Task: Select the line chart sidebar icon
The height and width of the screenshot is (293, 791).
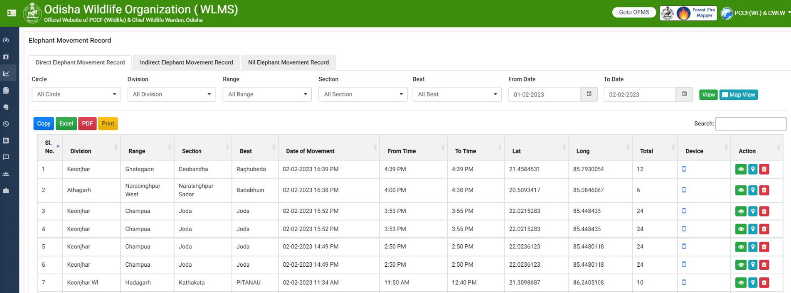Action: (6, 74)
